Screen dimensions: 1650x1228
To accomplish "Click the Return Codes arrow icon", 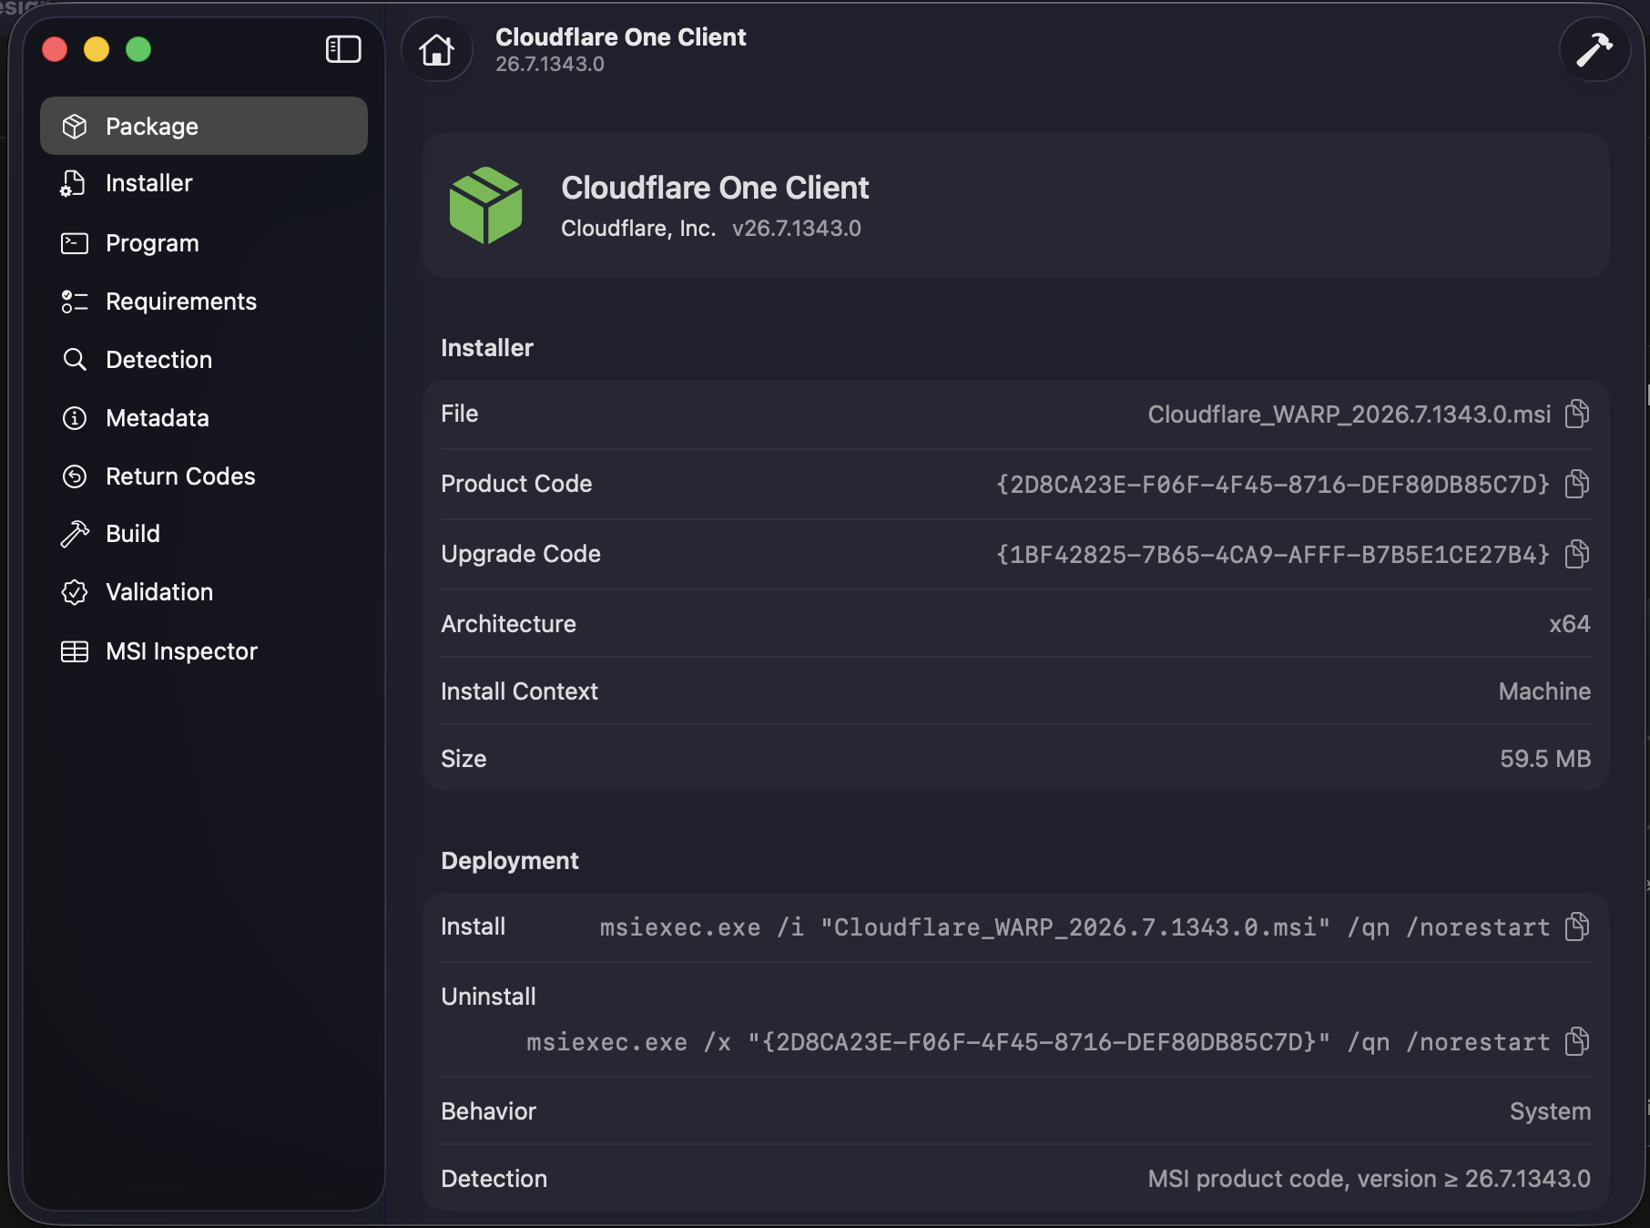I will (75, 476).
